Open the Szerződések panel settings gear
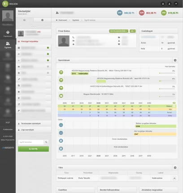Image resolution: width=183 pixels, height=193 pixels. point(175,60)
